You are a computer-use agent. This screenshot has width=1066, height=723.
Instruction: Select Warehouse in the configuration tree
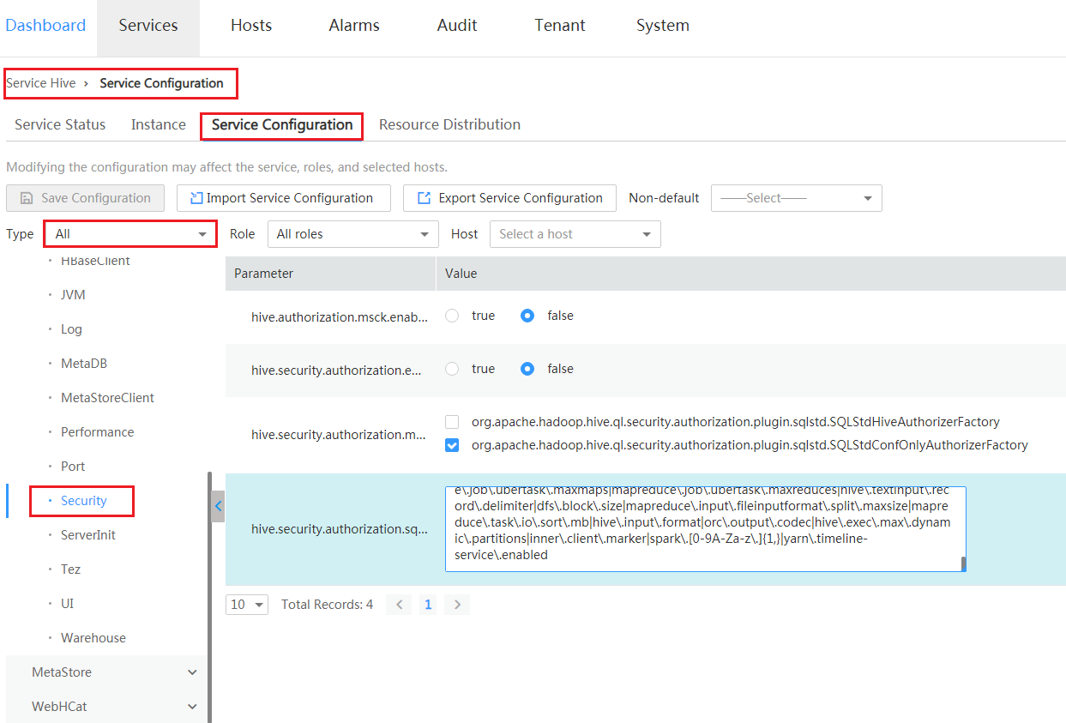click(93, 638)
